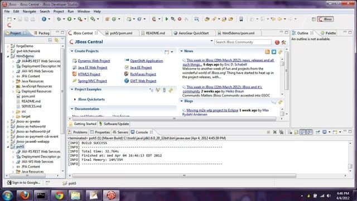Image resolution: width=357 pixels, height=201 pixels.
Task: Click the green Start server arrow icon
Action: click(x=166, y=19)
